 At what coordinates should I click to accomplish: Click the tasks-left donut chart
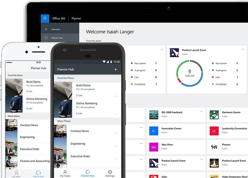[189, 73]
